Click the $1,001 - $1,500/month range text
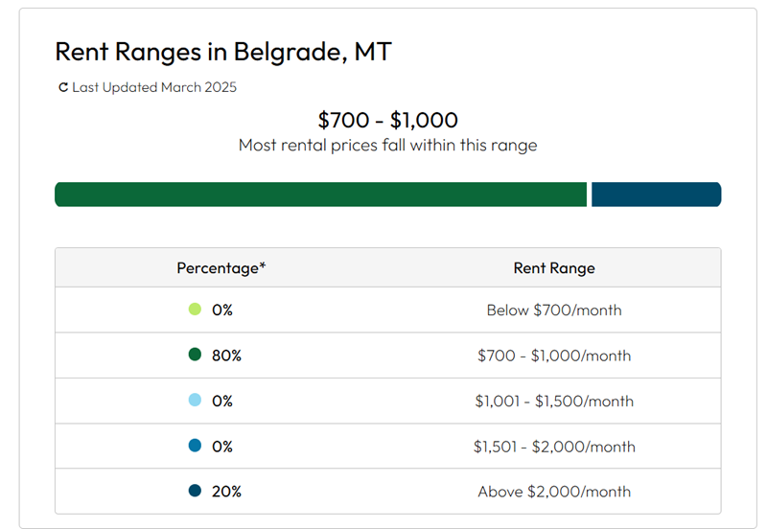The height and width of the screenshot is (529, 767). click(x=554, y=401)
